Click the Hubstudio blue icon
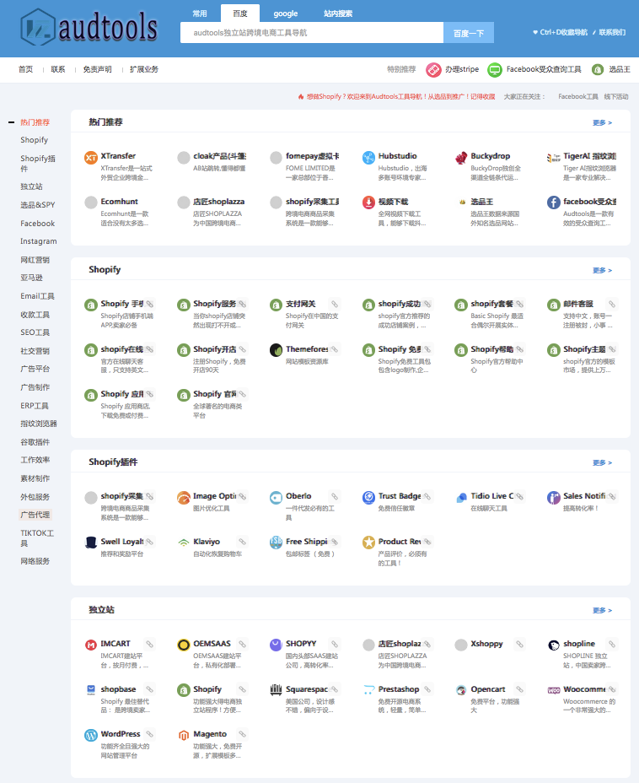 point(368,158)
